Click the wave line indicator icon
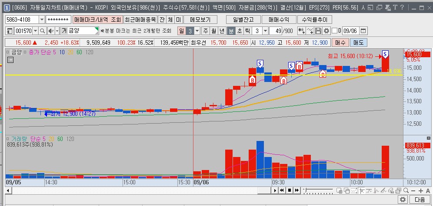The height and width of the screenshot is (206, 433). [x=369, y=190]
